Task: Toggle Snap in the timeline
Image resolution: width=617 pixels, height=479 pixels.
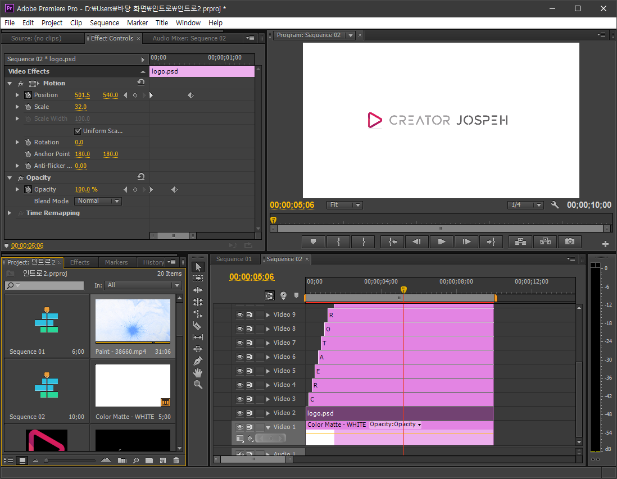Action: pos(270,295)
